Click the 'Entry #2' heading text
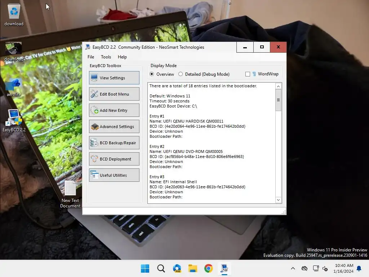 pyautogui.click(x=157, y=146)
